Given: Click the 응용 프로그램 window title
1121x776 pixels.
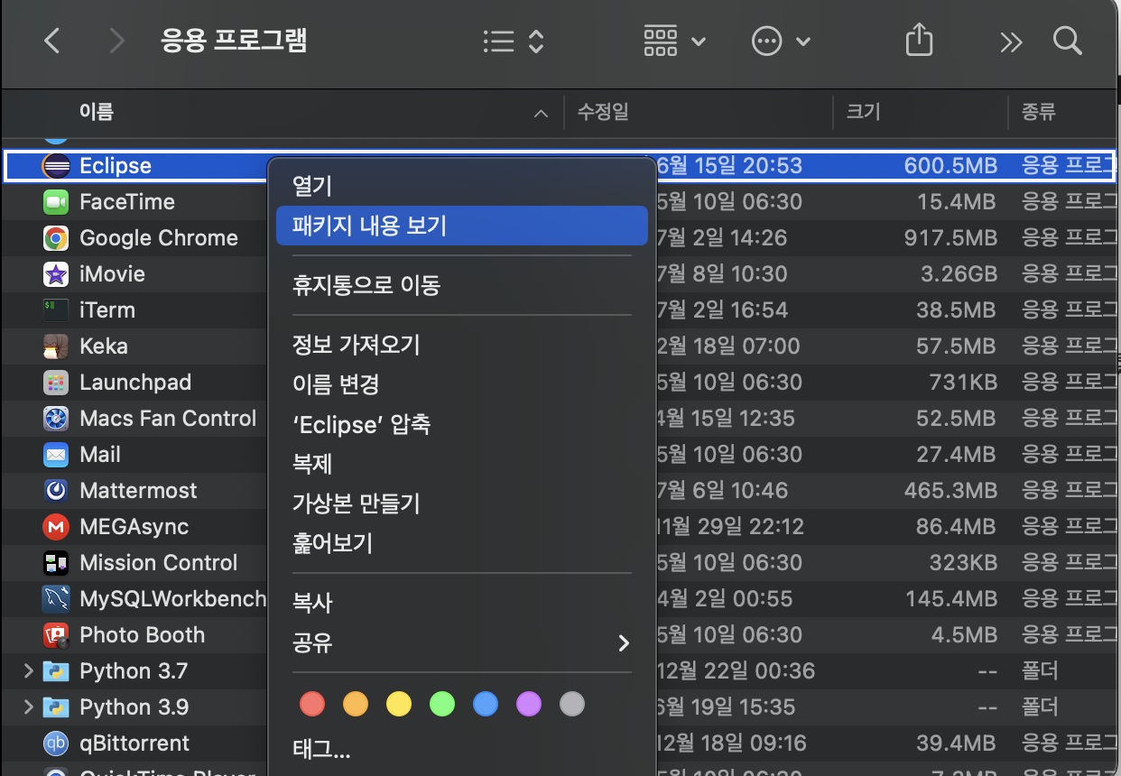Looking at the screenshot, I should click(234, 41).
